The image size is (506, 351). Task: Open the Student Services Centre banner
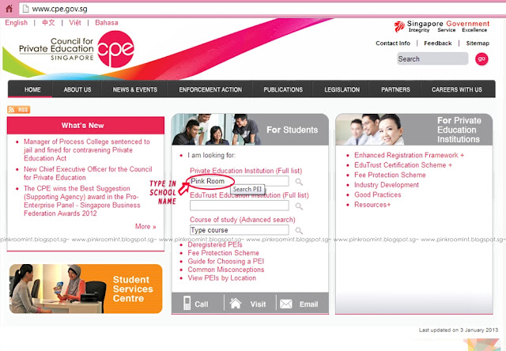tap(86, 289)
